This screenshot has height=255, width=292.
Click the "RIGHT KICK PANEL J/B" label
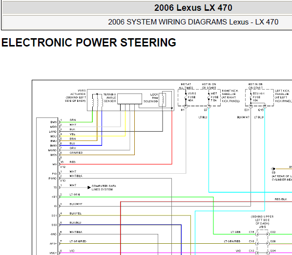(230, 96)
